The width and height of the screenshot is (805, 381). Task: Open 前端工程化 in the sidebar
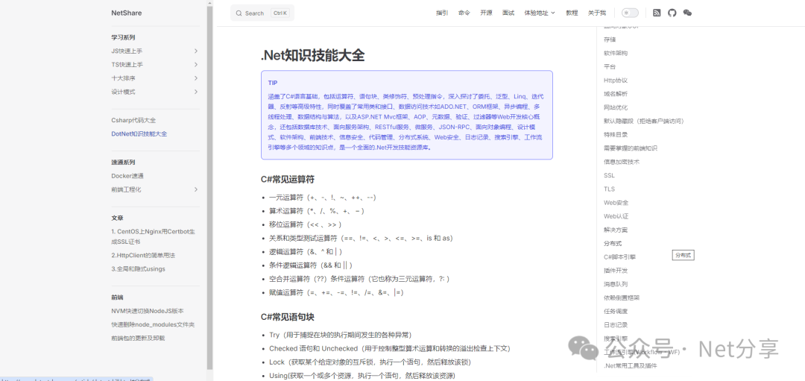126,189
